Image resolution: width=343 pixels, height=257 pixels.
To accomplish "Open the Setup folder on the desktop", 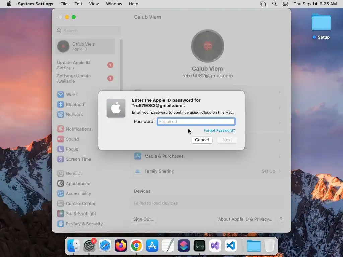I will coord(321,22).
